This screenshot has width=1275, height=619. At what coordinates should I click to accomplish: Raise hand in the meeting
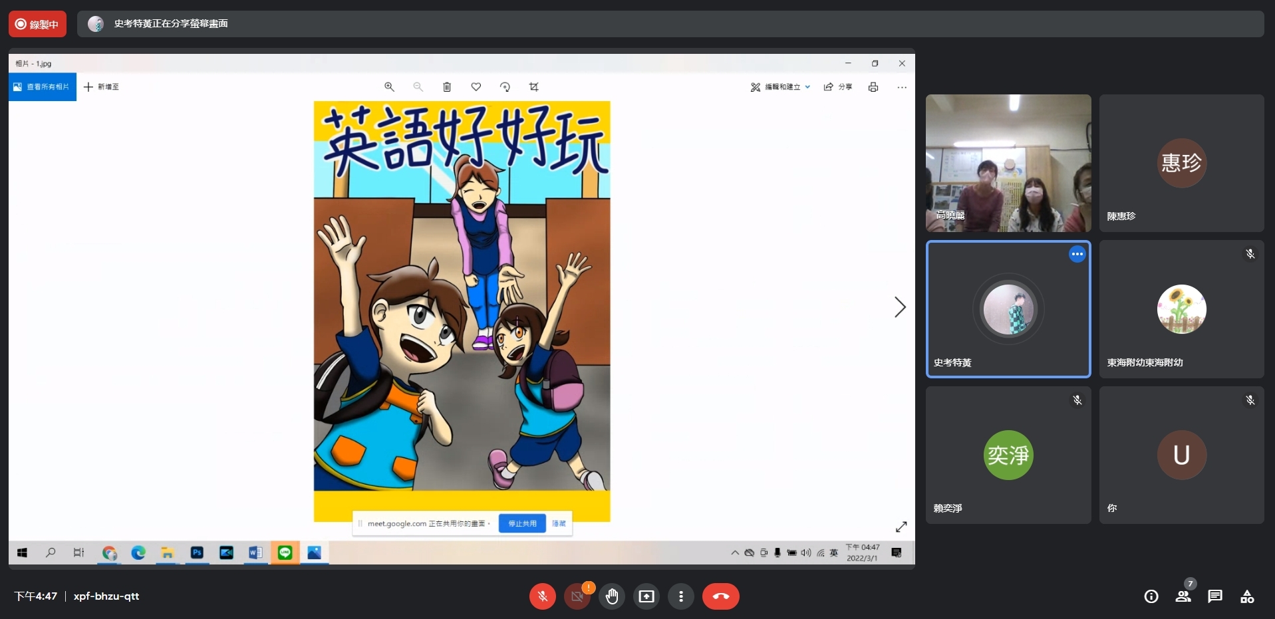pos(612,596)
